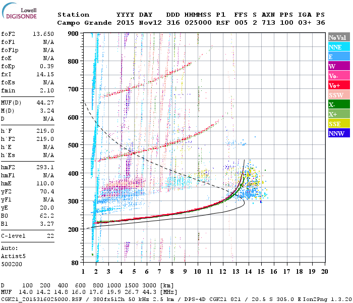Click the year 2015 in the header
Screen dimensions: 353x303
[125, 23]
